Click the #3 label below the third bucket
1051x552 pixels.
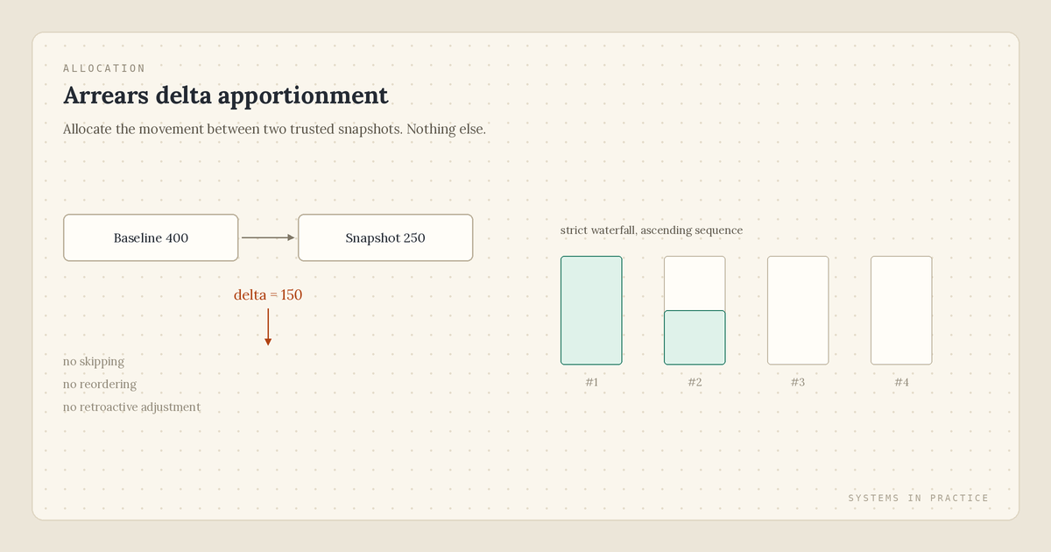point(798,382)
